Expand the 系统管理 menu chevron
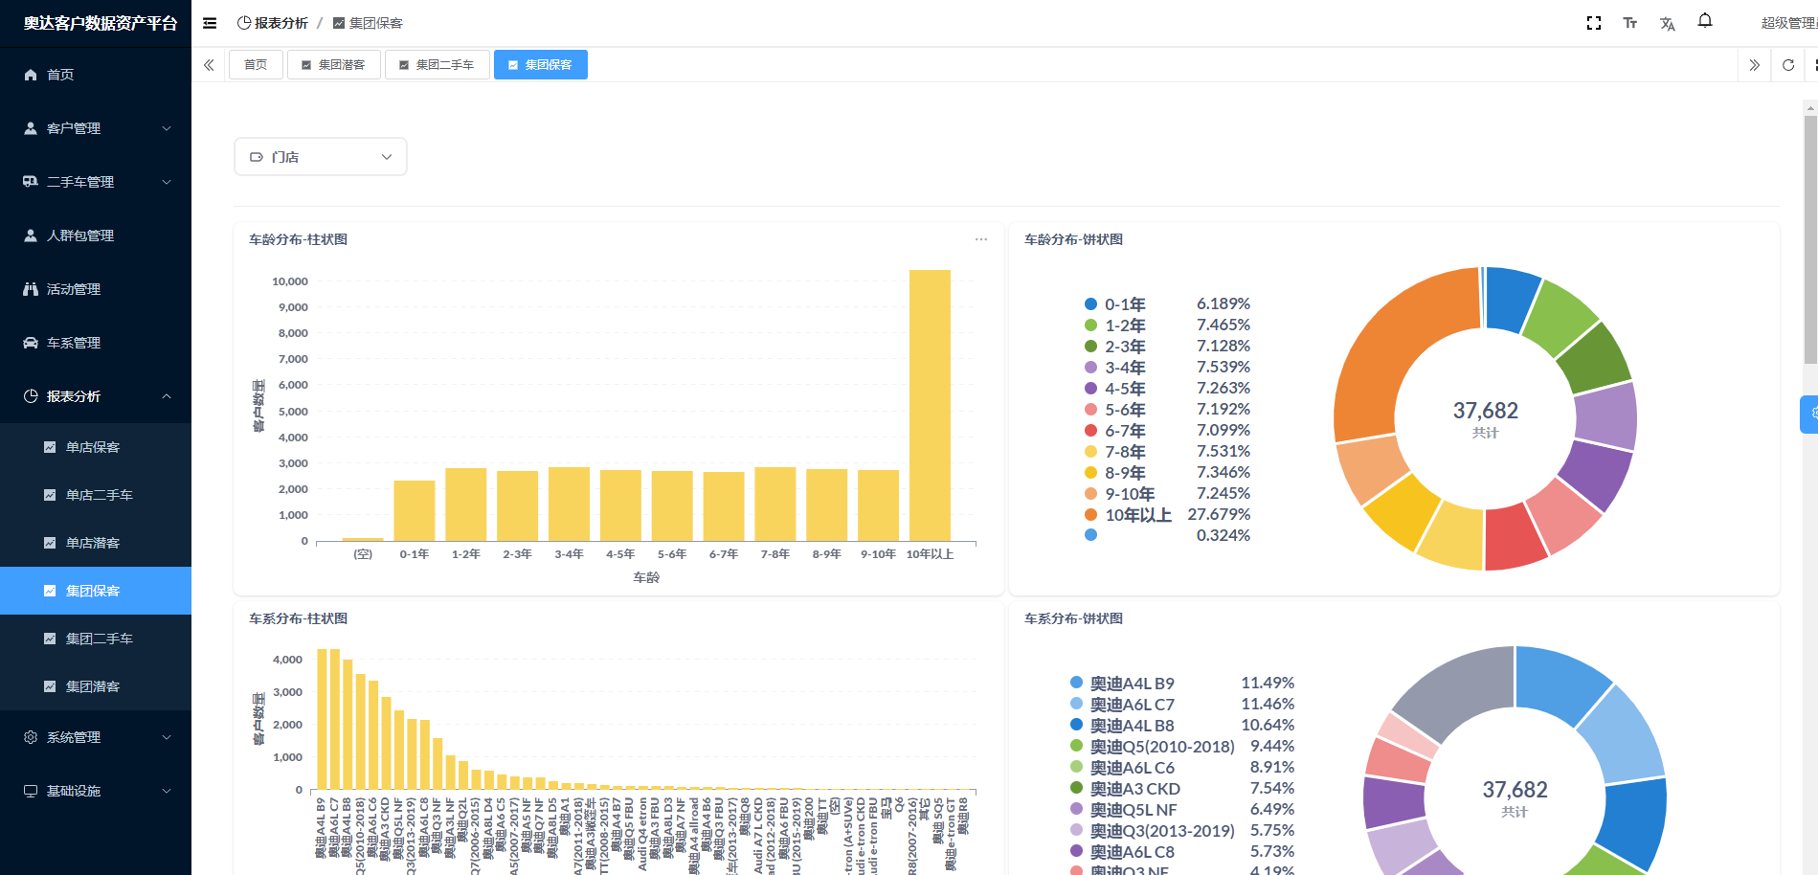 click(x=167, y=737)
